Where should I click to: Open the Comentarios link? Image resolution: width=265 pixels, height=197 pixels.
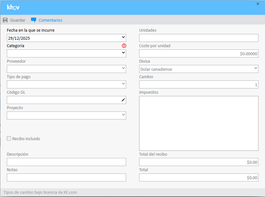point(50,20)
